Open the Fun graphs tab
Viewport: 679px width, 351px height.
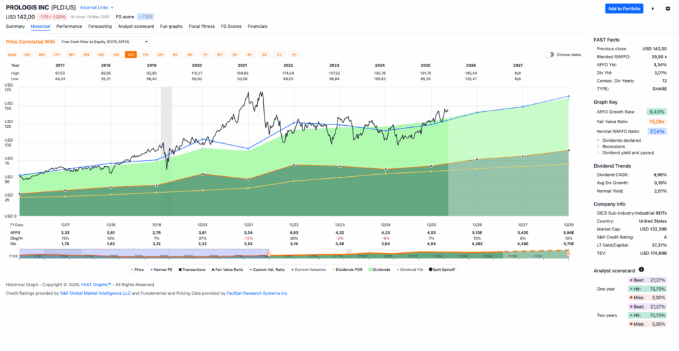pos(171,26)
